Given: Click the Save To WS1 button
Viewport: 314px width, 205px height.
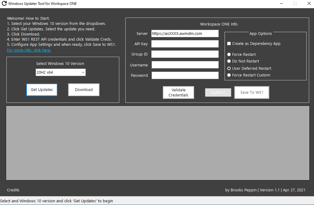Looking at the screenshot, I should coord(252,92).
